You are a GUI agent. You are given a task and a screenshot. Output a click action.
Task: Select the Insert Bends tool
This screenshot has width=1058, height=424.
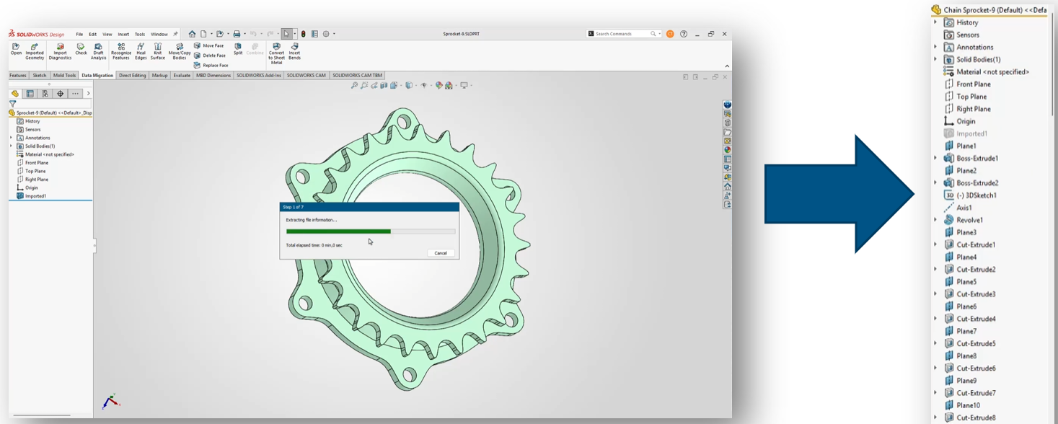click(x=294, y=50)
